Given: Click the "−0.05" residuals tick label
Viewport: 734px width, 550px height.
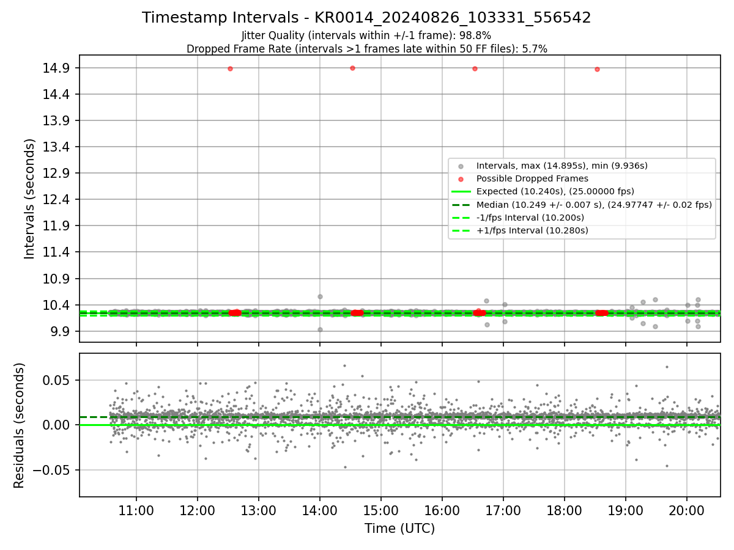Looking at the screenshot, I should pyautogui.click(x=51, y=470).
